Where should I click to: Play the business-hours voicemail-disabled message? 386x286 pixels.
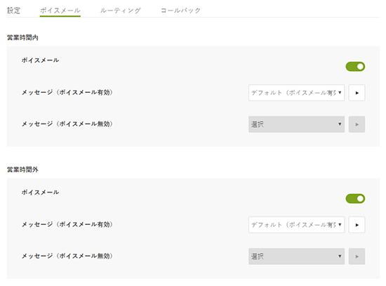[x=357, y=124]
